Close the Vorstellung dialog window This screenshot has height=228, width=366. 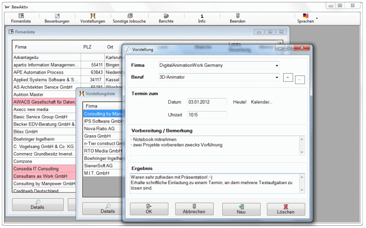click(x=302, y=48)
